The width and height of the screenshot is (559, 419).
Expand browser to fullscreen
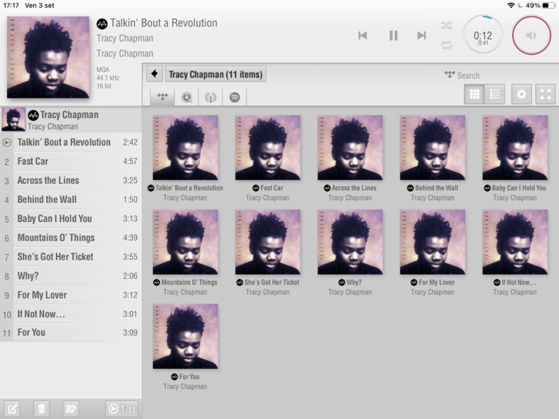pyautogui.click(x=545, y=94)
